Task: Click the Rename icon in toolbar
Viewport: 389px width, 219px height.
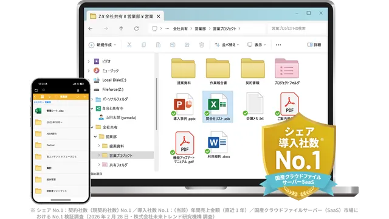Action: 173,44
